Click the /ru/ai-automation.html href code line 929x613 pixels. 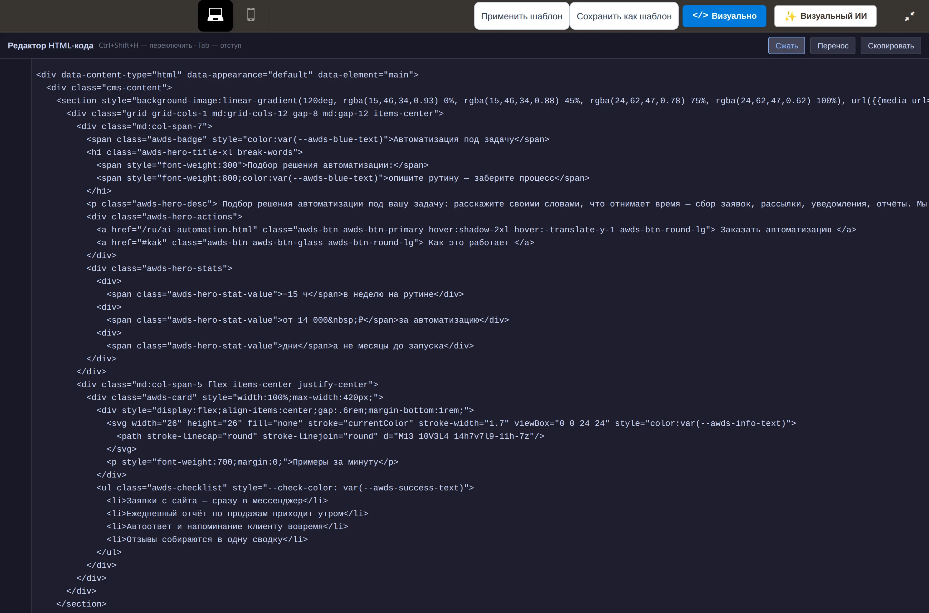(476, 229)
